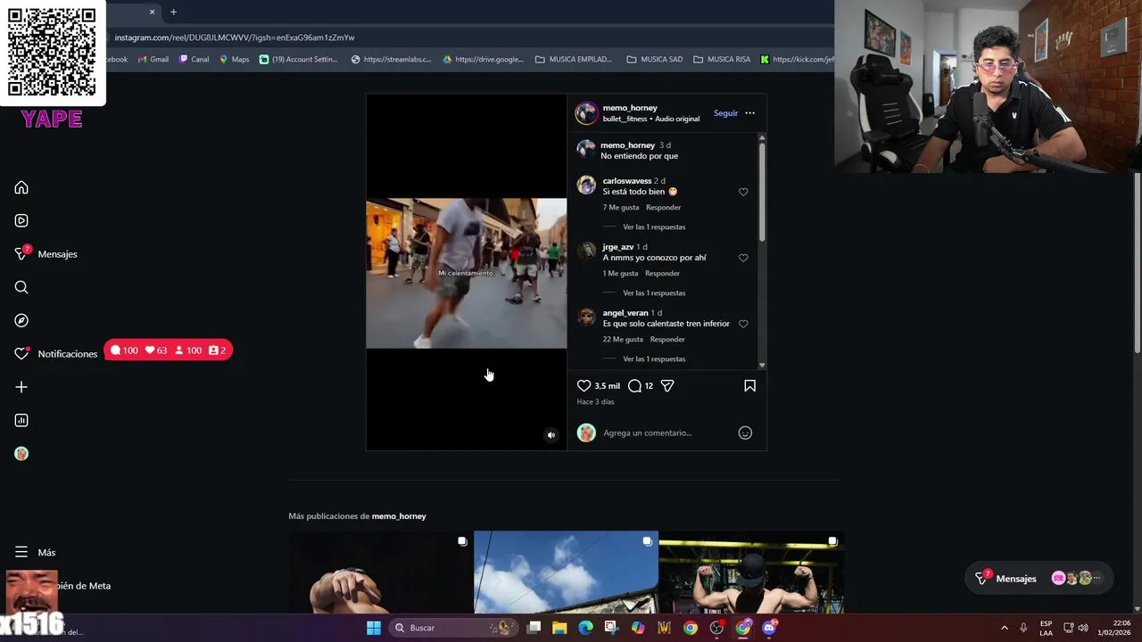Image resolution: width=1142 pixels, height=642 pixels.
Task: Click the comment bubble icon on reel
Action: point(634,386)
